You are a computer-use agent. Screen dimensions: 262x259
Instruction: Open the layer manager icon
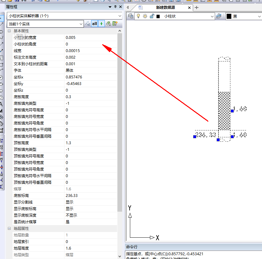pyautogui.click(x=131, y=16)
